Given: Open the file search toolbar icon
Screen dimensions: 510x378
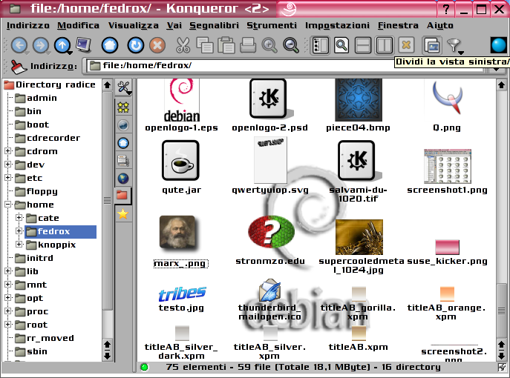Looking at the screenshot, I should [341, 45].
